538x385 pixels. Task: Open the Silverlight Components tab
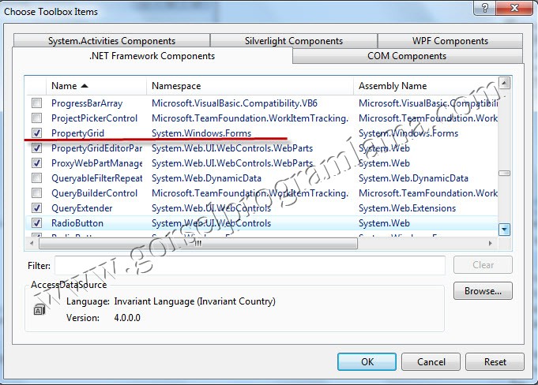pyautogui.click(x=293, y=41)
